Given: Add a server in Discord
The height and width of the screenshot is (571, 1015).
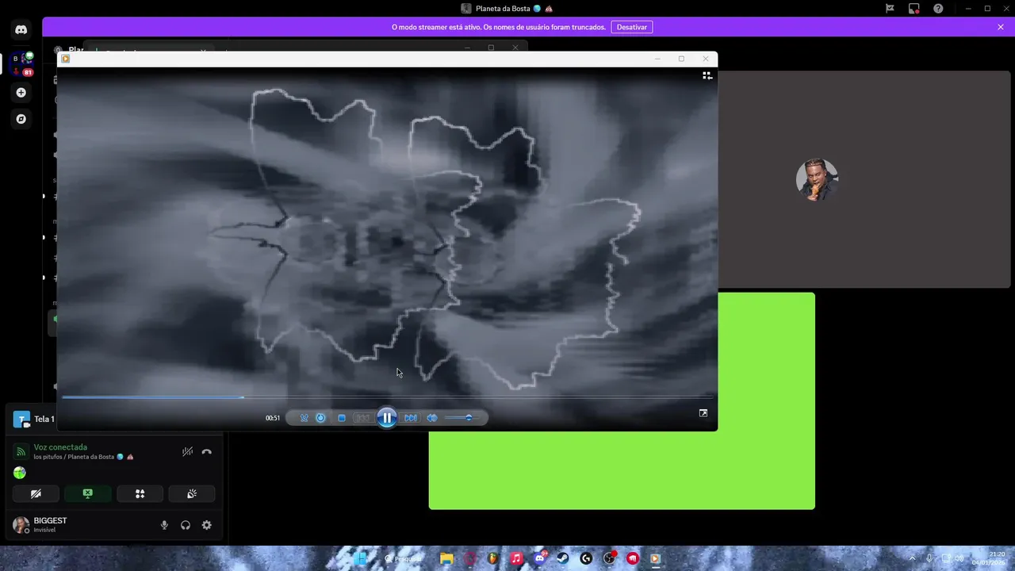Looking at the screenshot, I should pyautogui.click(x=21, y=93).
